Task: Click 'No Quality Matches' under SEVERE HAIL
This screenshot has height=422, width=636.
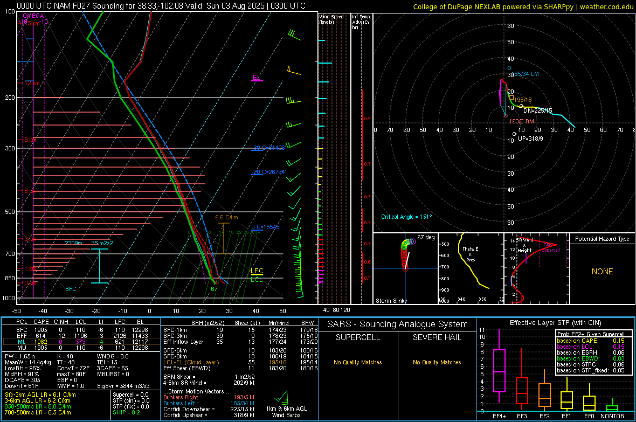Action: click(x=437, y=362)
